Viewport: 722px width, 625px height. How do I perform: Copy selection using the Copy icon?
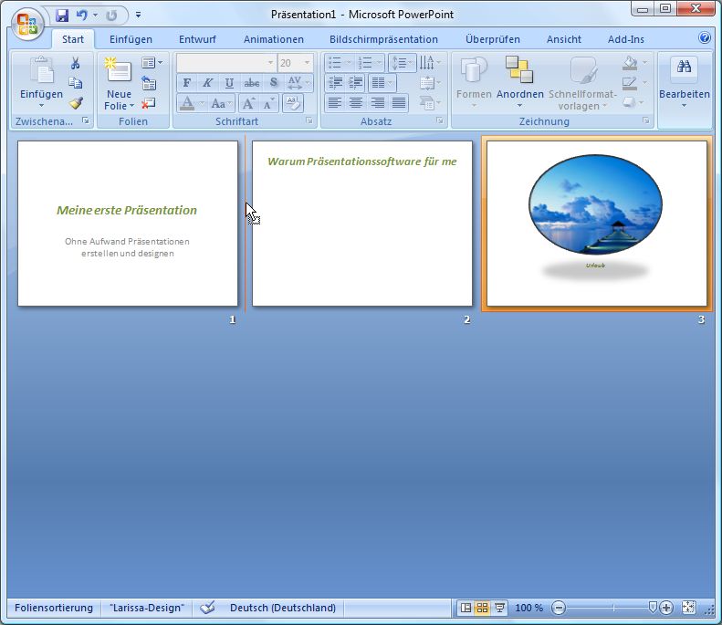tap(76, 83)
